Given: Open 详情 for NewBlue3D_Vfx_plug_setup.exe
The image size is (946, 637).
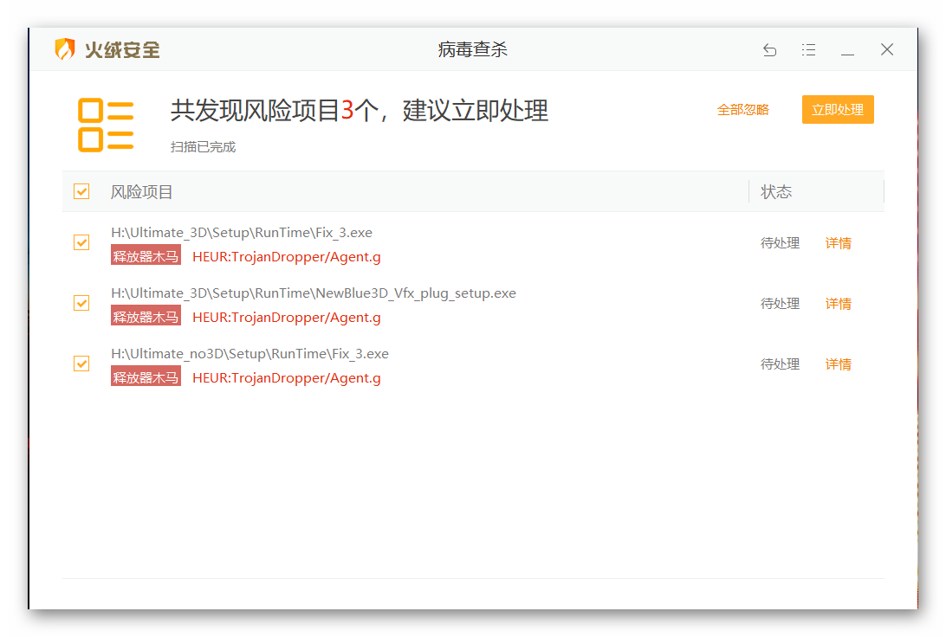Looking at the screenshot, I should coord(838,304).
